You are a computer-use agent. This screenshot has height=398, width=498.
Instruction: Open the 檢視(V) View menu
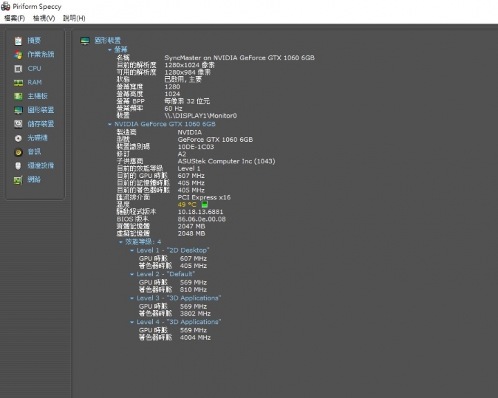(44, 18)
